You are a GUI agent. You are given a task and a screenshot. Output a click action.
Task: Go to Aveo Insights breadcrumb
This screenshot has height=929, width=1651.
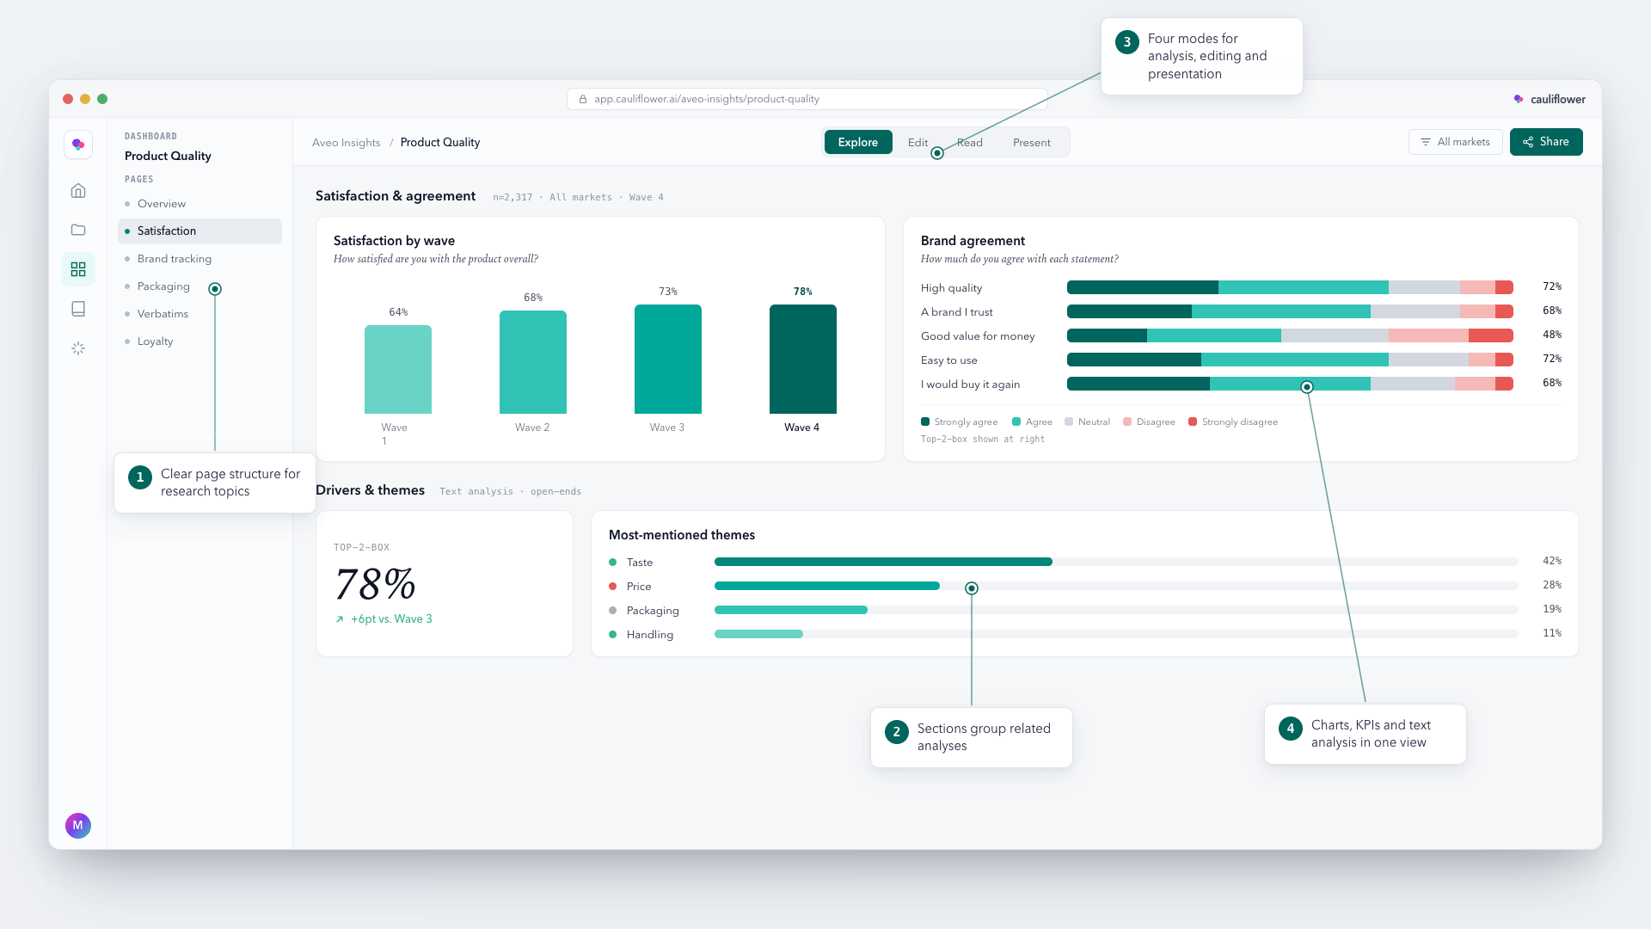coord(346,143)
